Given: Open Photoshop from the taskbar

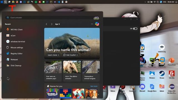Looking at the screenshot, I should [24, 2].
